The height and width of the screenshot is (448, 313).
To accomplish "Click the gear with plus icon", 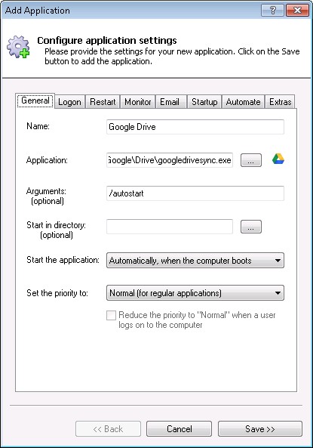I will [19, 47].
